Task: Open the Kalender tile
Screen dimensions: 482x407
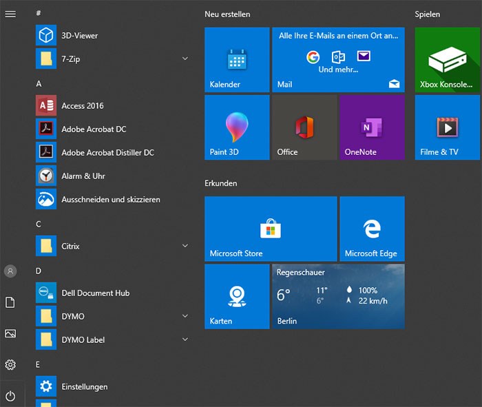Action: pos(237,60)
